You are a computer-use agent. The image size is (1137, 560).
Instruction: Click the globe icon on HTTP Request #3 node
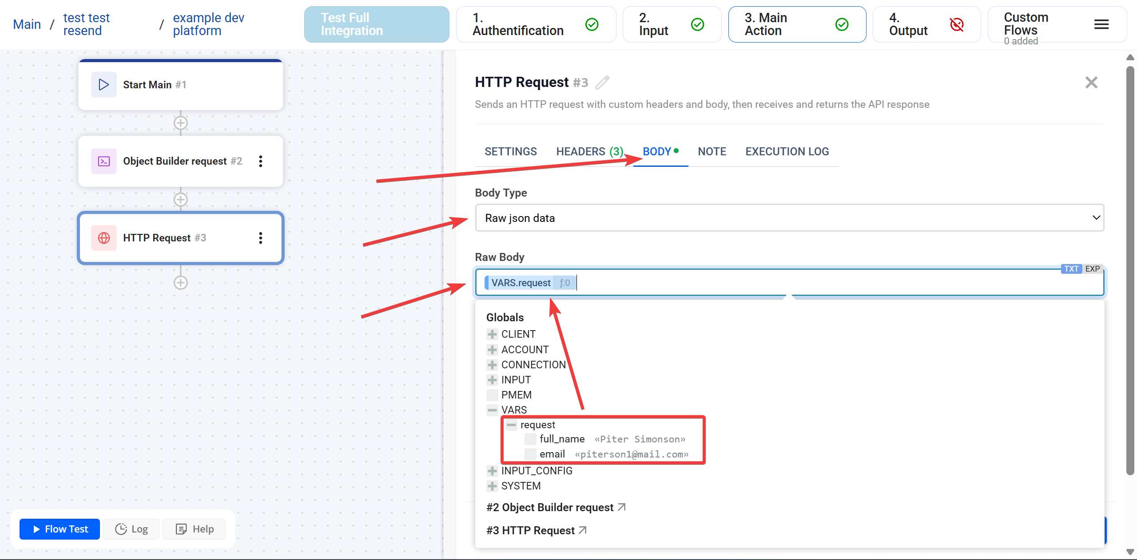click(x=103, y=238)
